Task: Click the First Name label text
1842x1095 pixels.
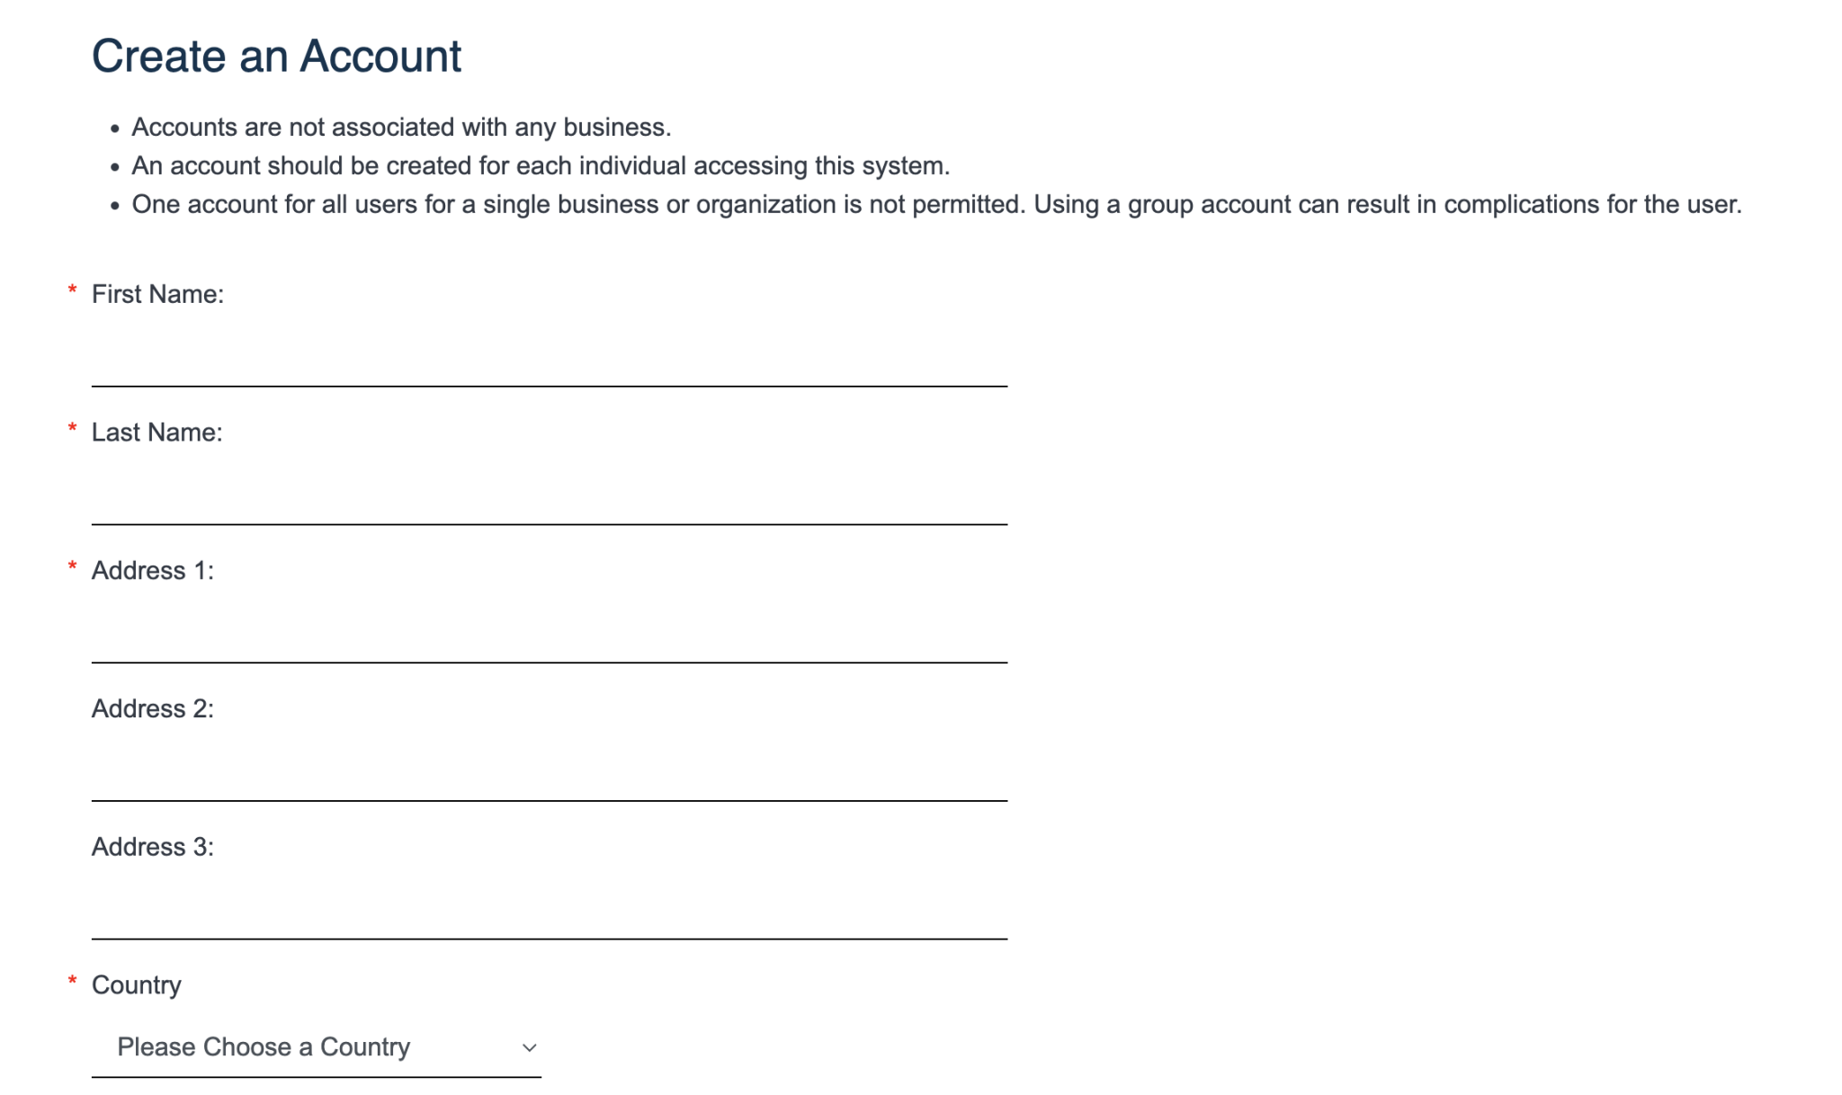Action: point(158,293)
